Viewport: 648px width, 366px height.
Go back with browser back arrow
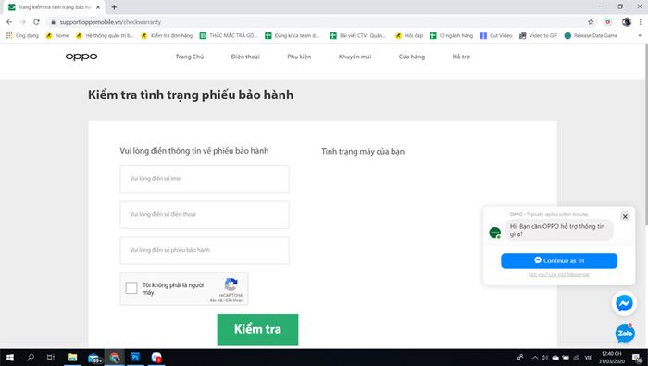9,22
